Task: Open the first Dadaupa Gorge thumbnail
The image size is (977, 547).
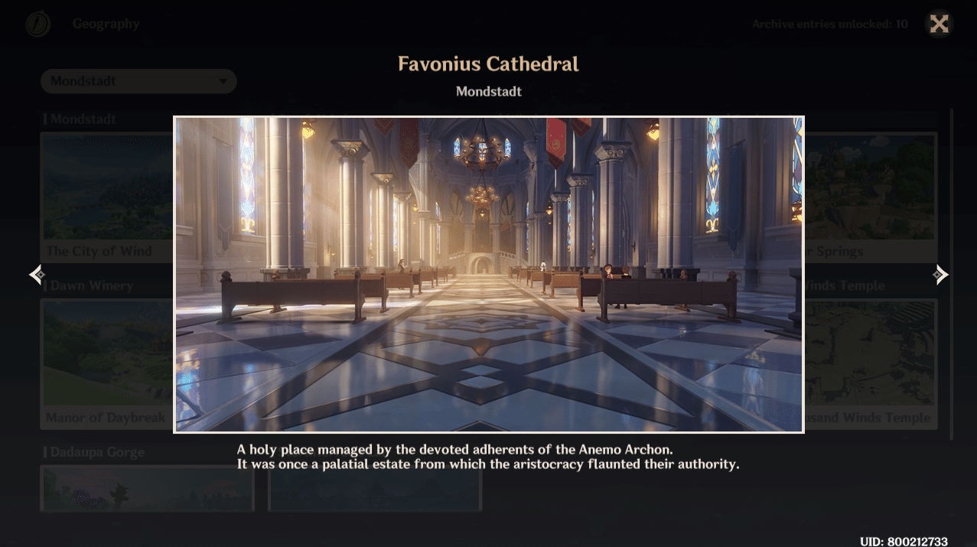Action: pyautogui.click(x=147, y=488)
